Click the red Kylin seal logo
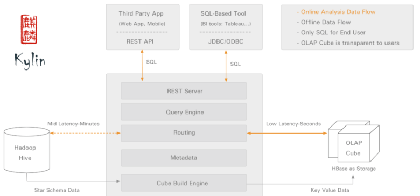The height and width of the screenshot is (196, 420). (x=29, y=30)
